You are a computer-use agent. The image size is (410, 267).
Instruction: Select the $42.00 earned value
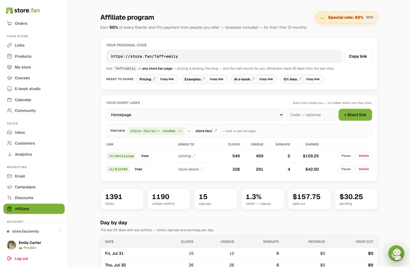pos(312,169)
